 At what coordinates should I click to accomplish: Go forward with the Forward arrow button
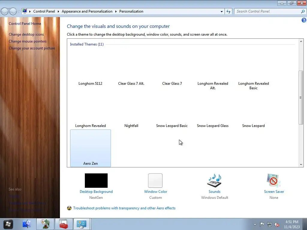(13, 12)
